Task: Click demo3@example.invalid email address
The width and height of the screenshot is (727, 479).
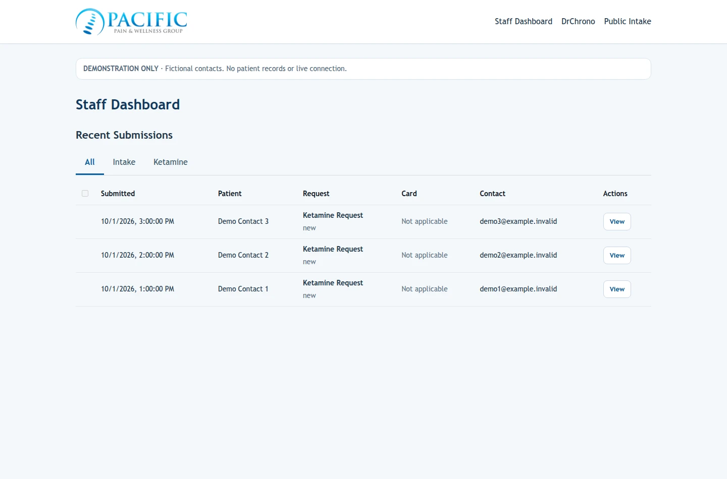Action: [x=518, y=221]
